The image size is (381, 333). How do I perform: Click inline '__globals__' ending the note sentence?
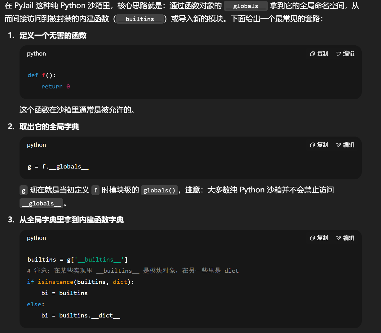click(41, 204)
